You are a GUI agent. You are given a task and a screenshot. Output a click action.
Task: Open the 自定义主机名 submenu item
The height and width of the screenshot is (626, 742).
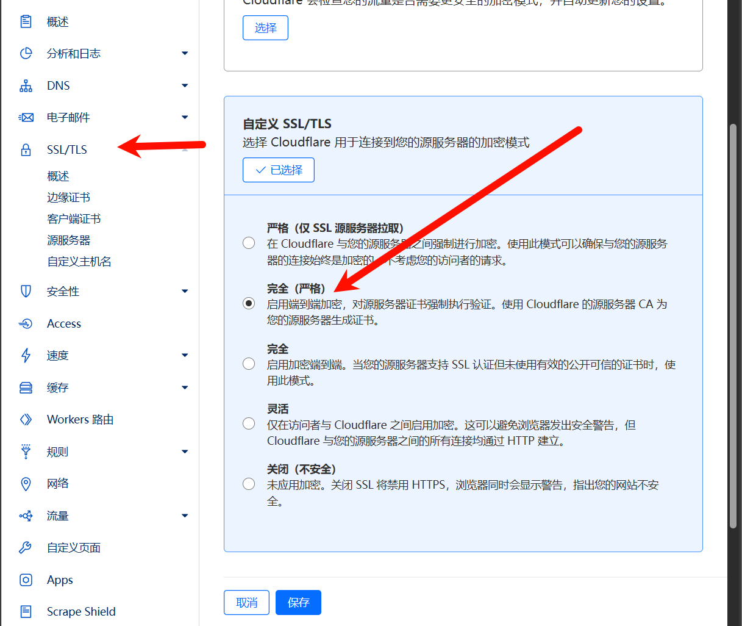pos(79,262)
